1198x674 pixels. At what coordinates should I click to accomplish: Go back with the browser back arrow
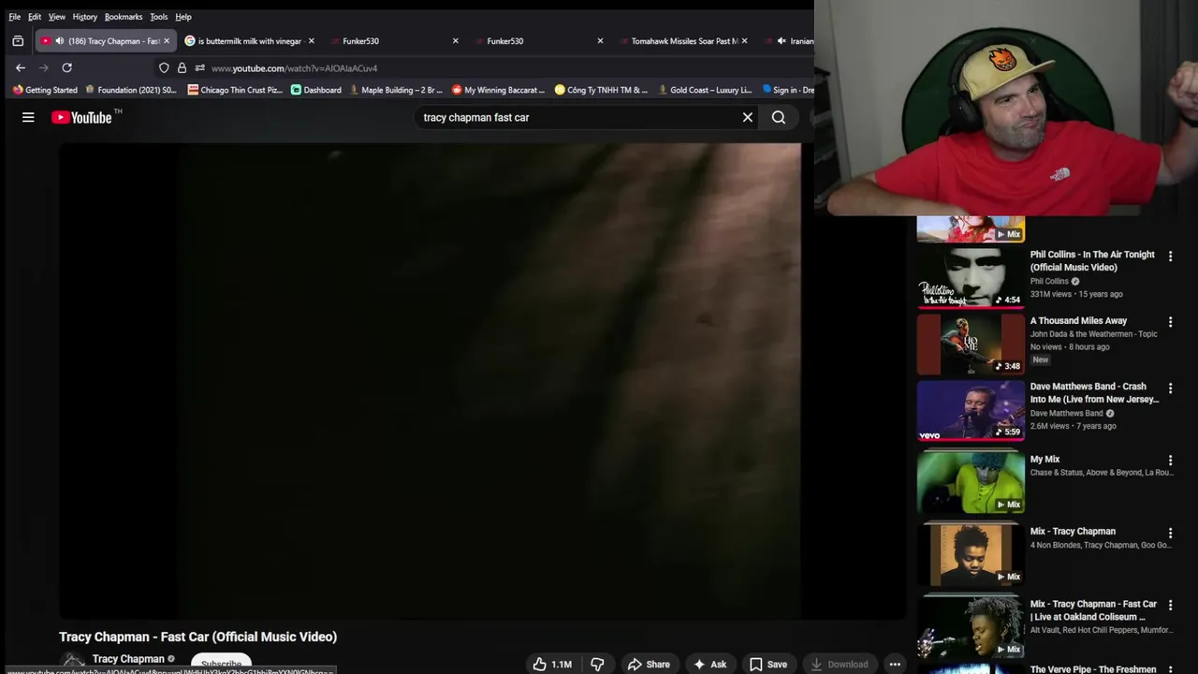point(21,67)
